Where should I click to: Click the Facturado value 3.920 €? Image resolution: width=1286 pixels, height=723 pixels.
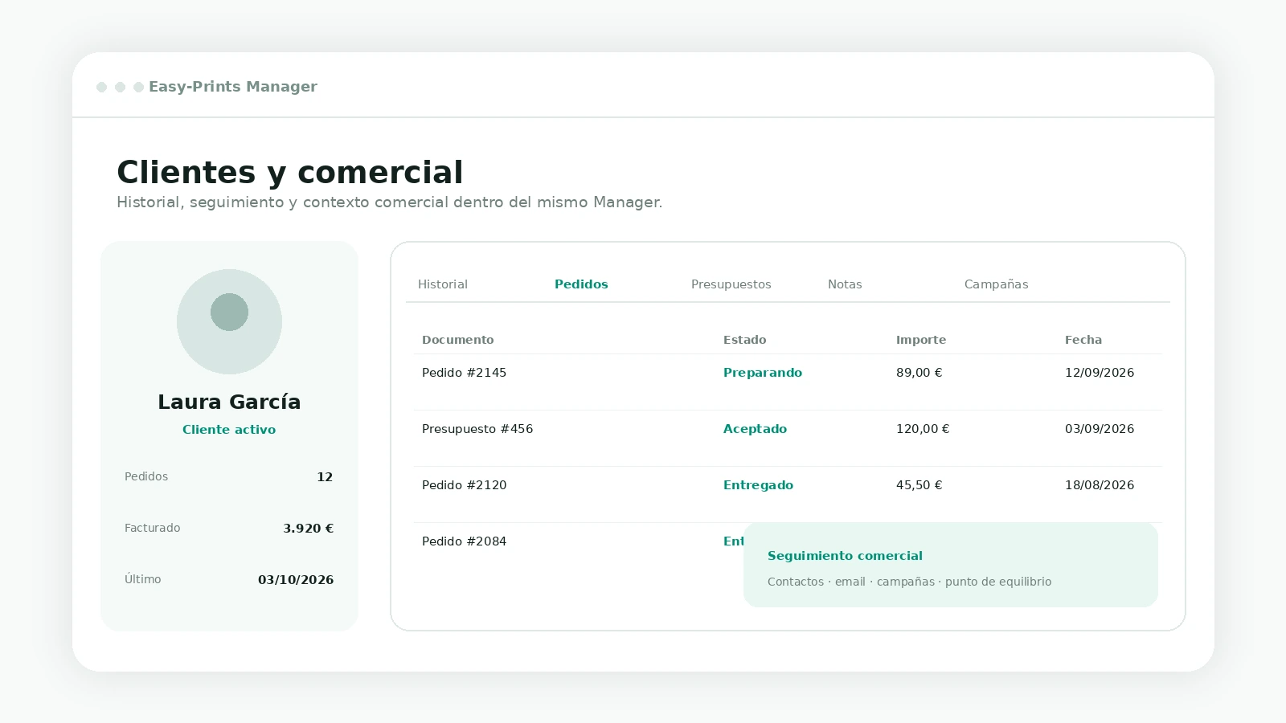(x=309, y=529)
